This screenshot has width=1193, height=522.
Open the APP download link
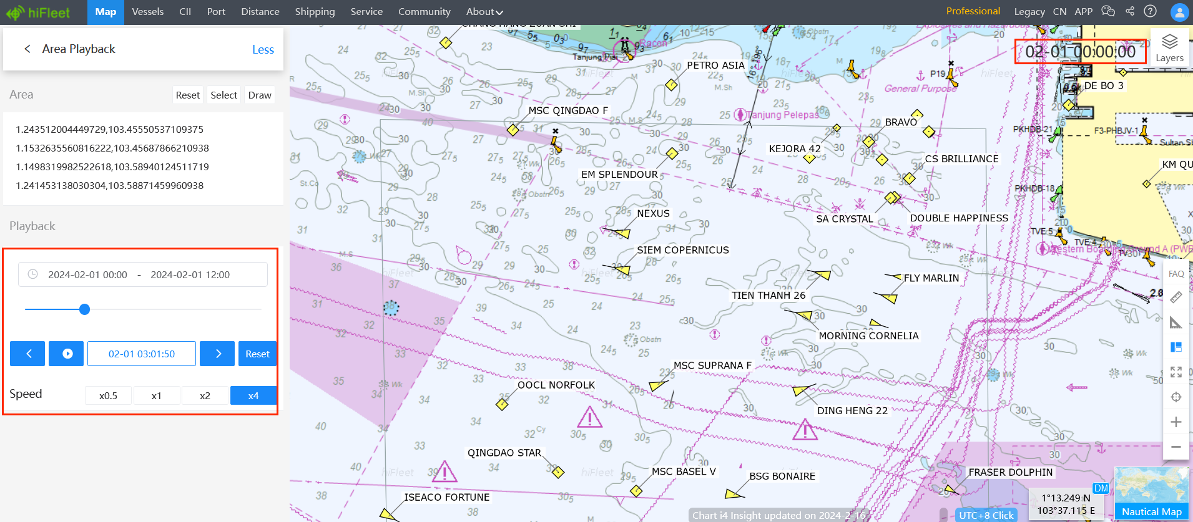(1084, 12)
